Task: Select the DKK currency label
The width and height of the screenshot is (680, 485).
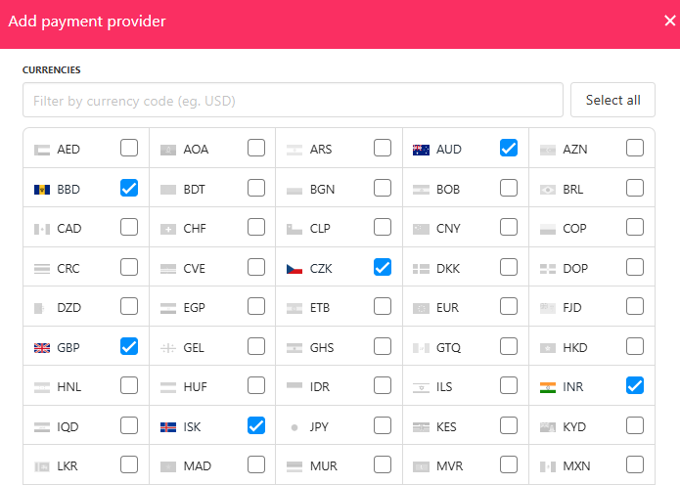Action: (448, 269)
